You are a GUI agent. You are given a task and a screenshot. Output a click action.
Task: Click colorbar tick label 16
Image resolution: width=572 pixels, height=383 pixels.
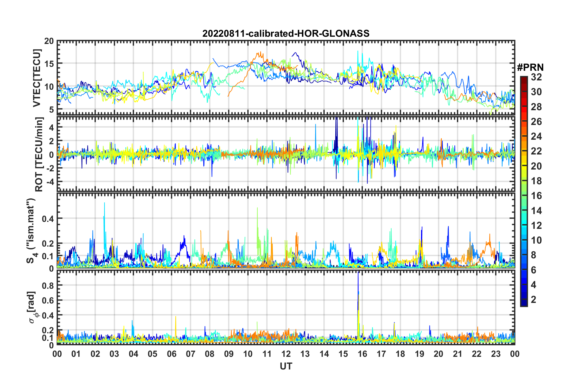536,196
